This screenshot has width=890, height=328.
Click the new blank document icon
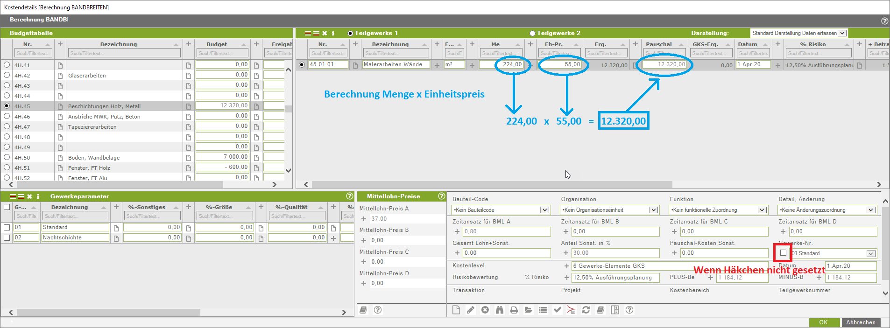(x=456, y=310)
